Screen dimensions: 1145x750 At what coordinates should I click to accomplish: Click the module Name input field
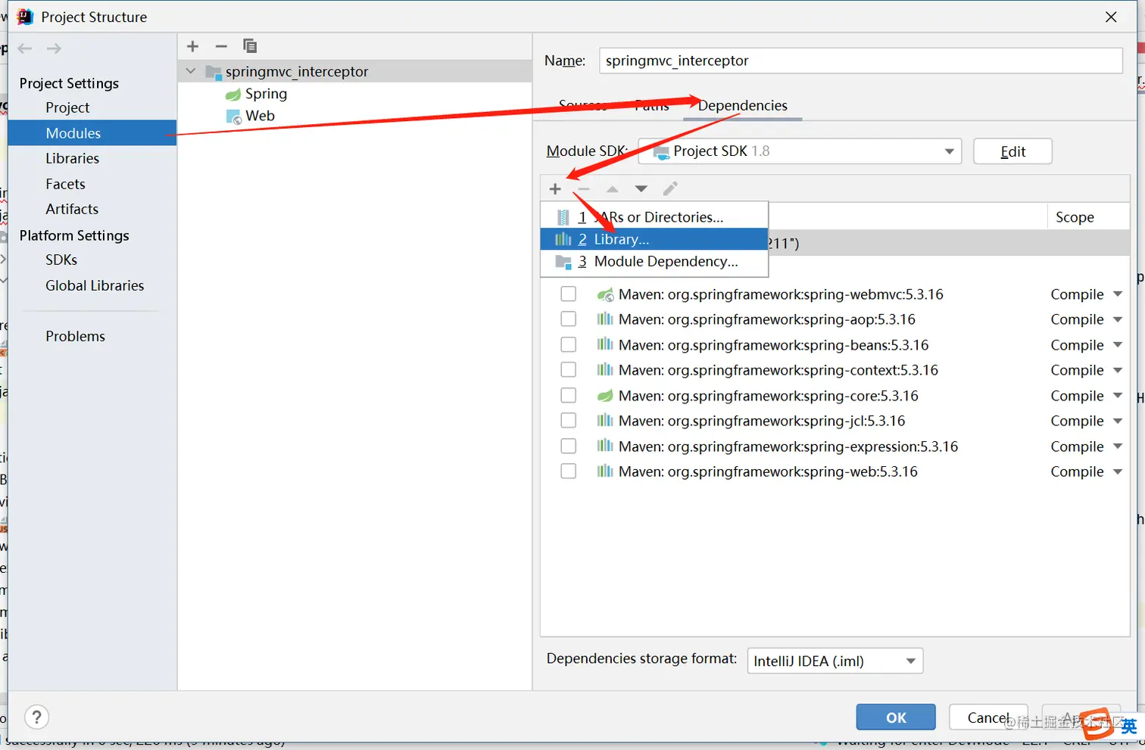click(860, 61)
